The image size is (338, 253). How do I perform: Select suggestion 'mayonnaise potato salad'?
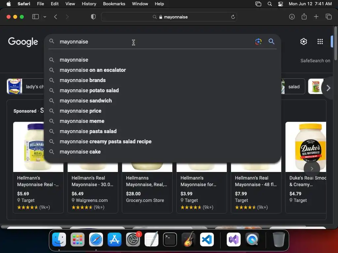click(162, 90)
